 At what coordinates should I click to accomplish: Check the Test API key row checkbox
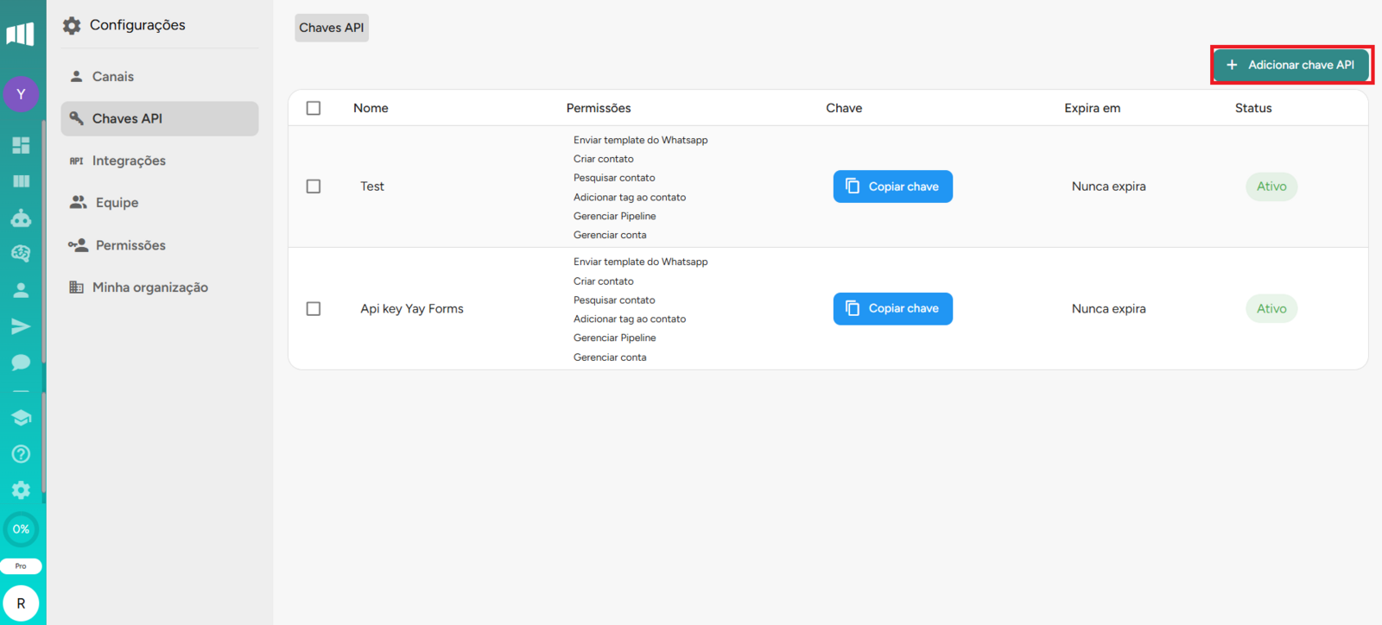pyautogui.click(x=314, y=186)
